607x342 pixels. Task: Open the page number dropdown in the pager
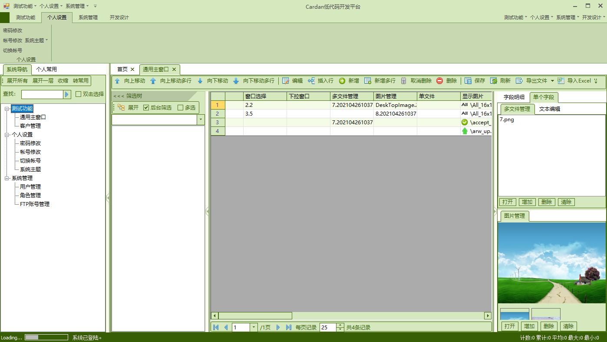(254, 327)
